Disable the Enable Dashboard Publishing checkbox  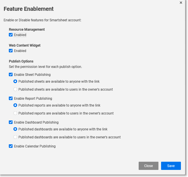pos(11,122)
